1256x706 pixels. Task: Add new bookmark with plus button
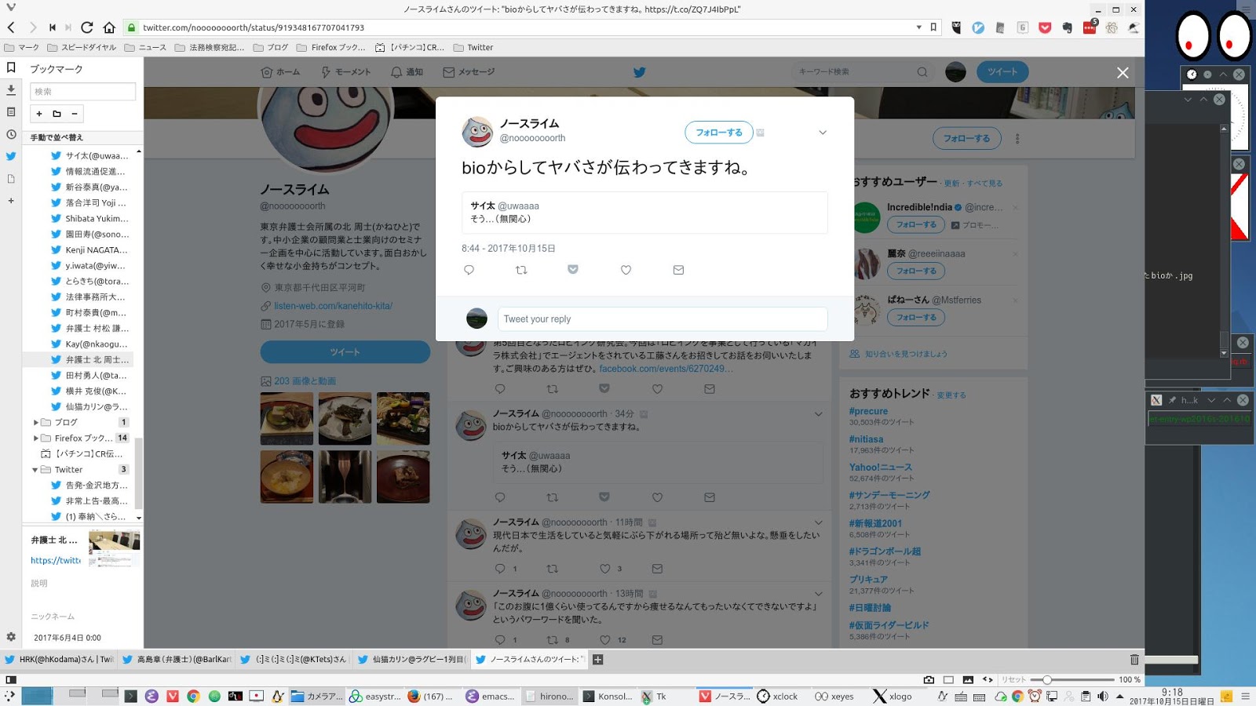39,114
